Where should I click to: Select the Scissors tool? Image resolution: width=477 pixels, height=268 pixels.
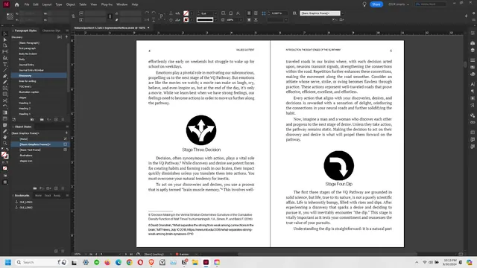5,100
